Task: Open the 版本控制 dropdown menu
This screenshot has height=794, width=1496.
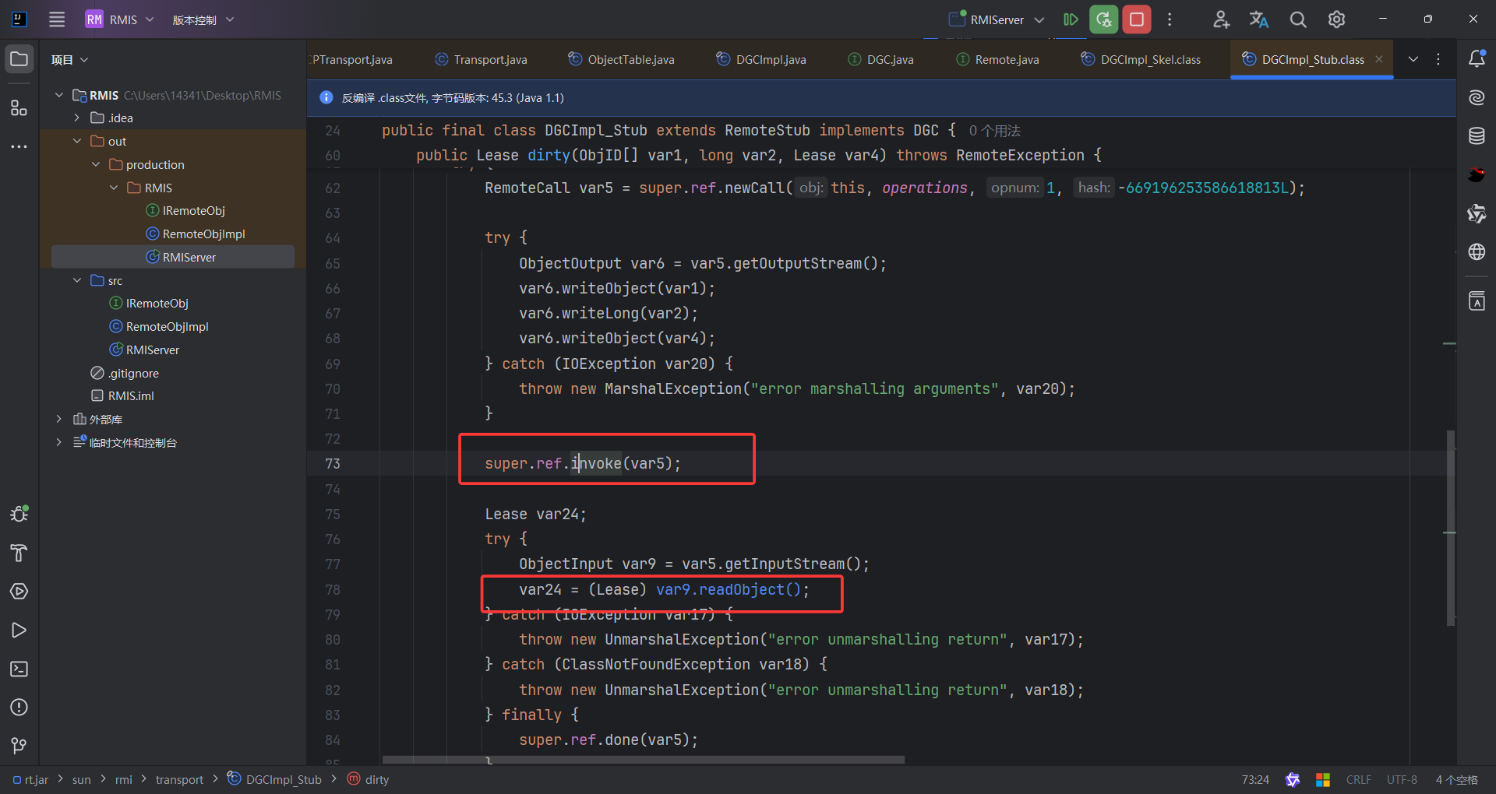Action: [203, 19]
